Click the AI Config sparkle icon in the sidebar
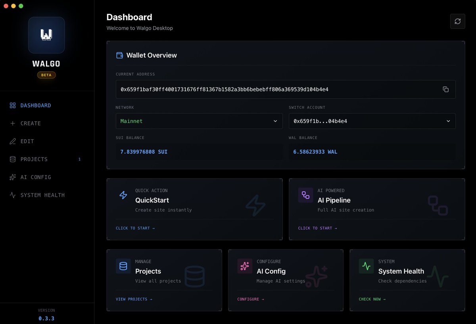This screenshot has width=476, height=324. (13, 177)
